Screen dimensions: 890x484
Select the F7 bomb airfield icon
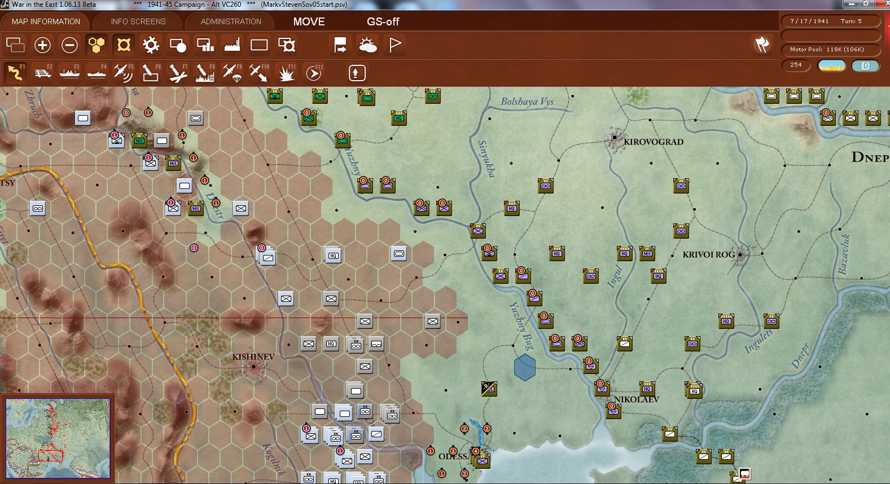tap(178, 73)
